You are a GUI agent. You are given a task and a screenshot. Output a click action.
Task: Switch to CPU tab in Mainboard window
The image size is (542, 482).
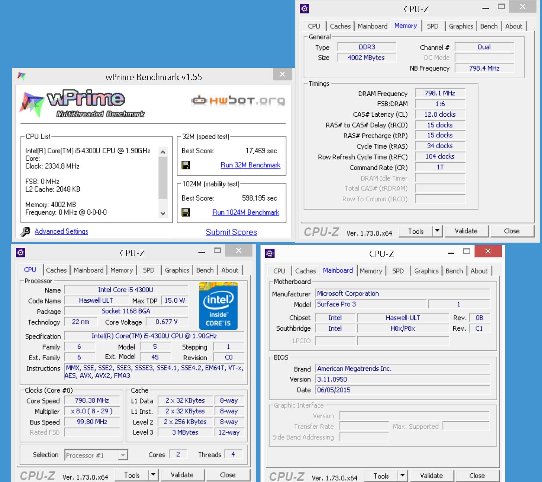279,271
